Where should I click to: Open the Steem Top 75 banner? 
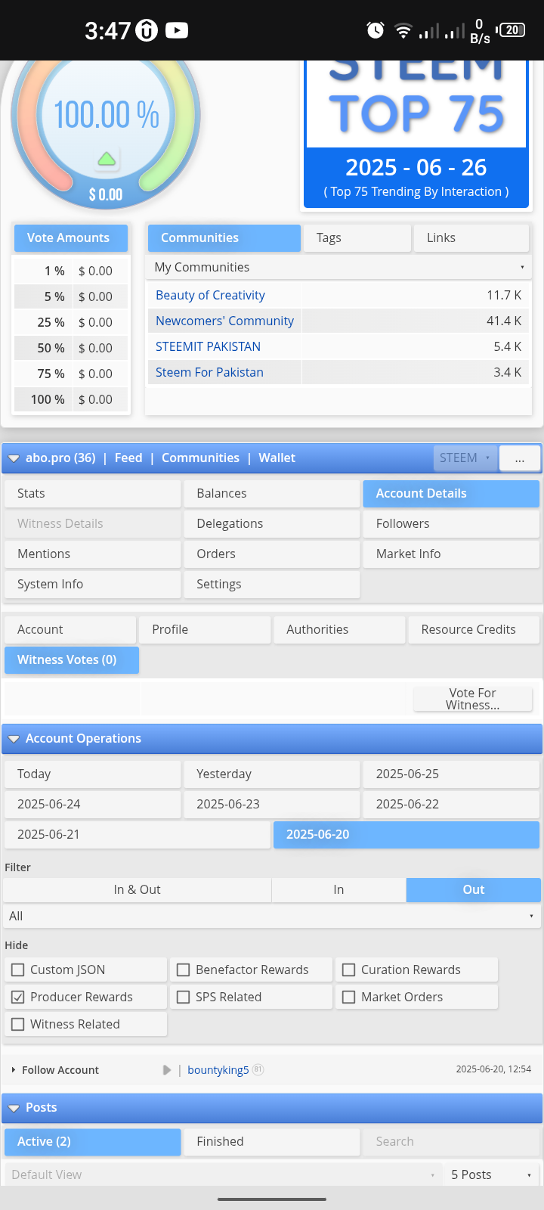point(416,134)
